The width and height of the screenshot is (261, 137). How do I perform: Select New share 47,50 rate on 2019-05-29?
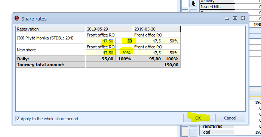click(100, 53)
